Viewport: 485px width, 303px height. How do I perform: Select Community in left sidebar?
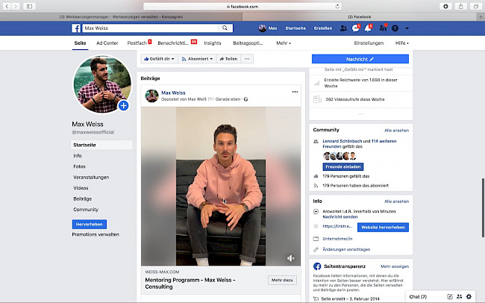(x=86, y=210)
